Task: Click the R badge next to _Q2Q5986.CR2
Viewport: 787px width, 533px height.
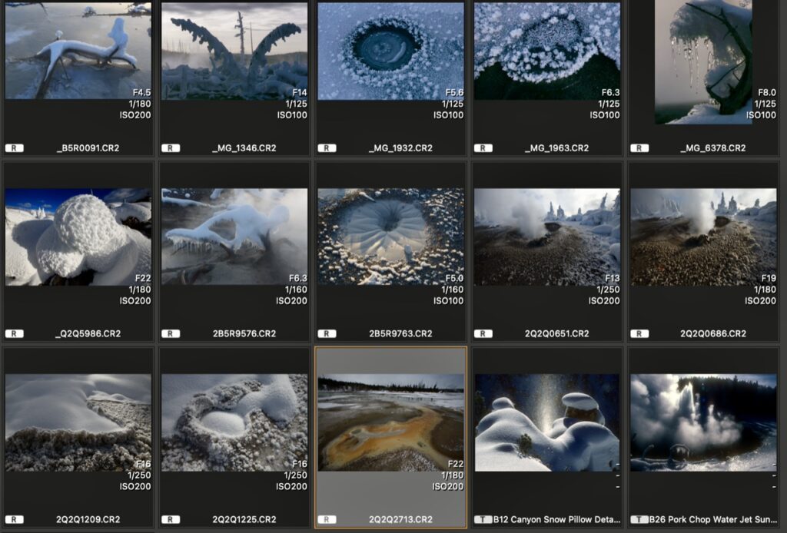Action: [14, 334]
